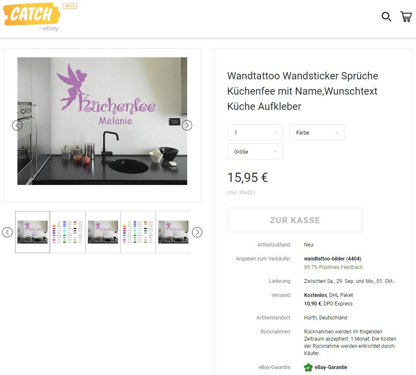This screenshot has width=416, height=375.
Task: Show next main product image
Action: click(x=187, y=125)
